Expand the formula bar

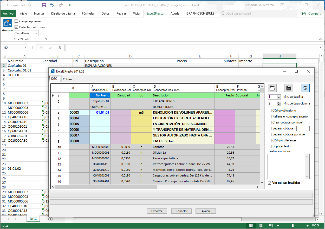click(320, 48)
